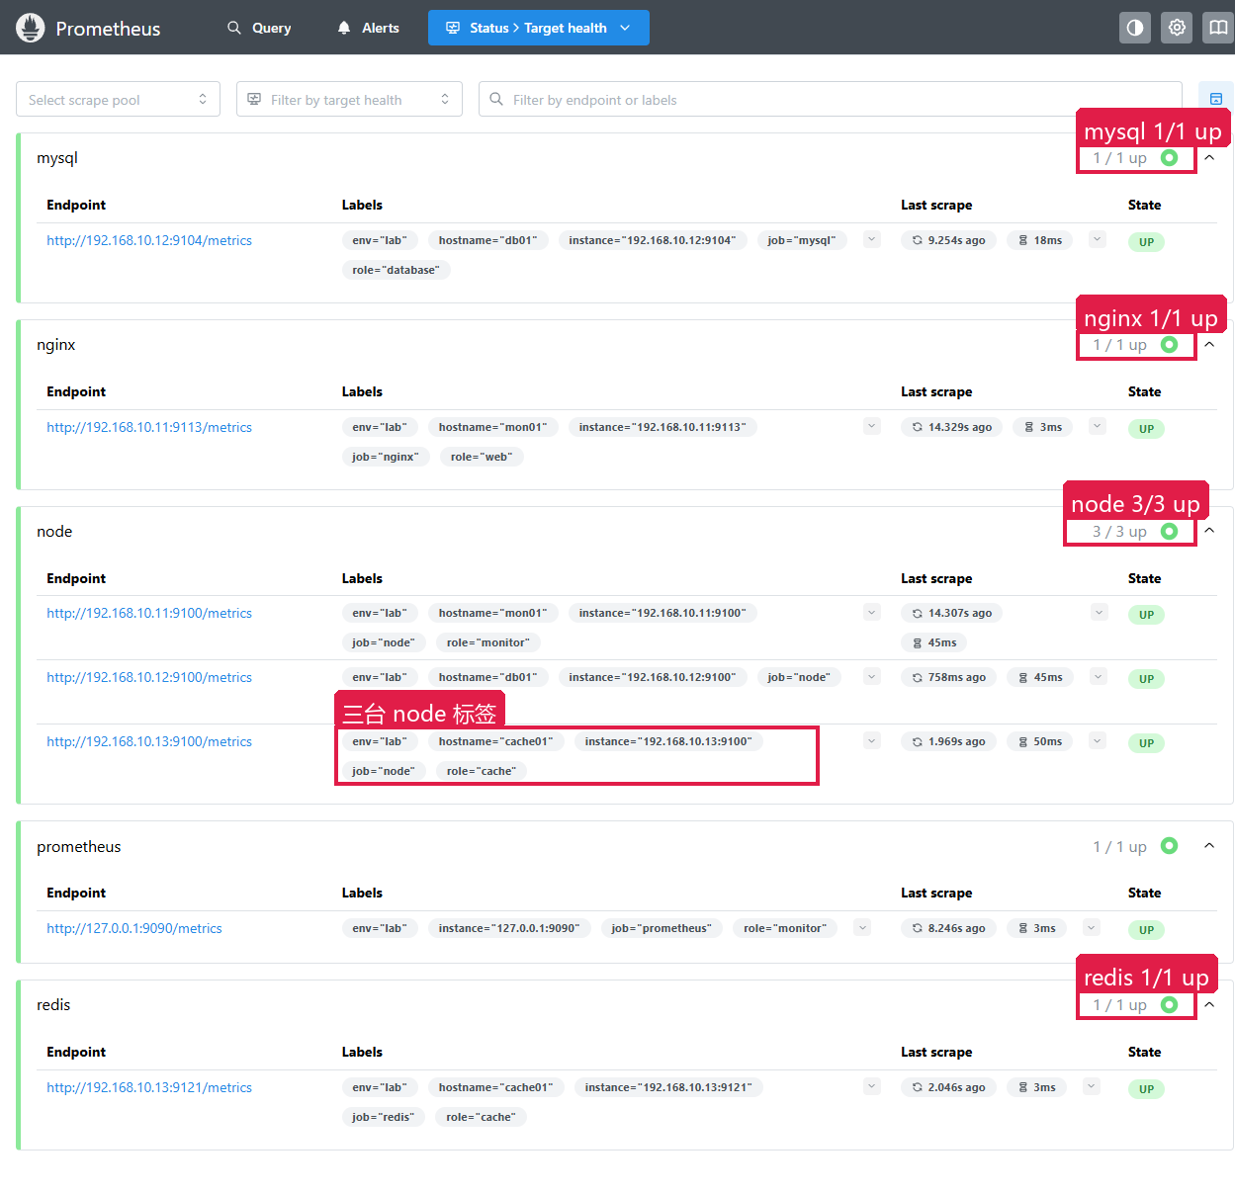
Task: Expand scrape details chevron in the mysql row
Action: [1098, 239]
